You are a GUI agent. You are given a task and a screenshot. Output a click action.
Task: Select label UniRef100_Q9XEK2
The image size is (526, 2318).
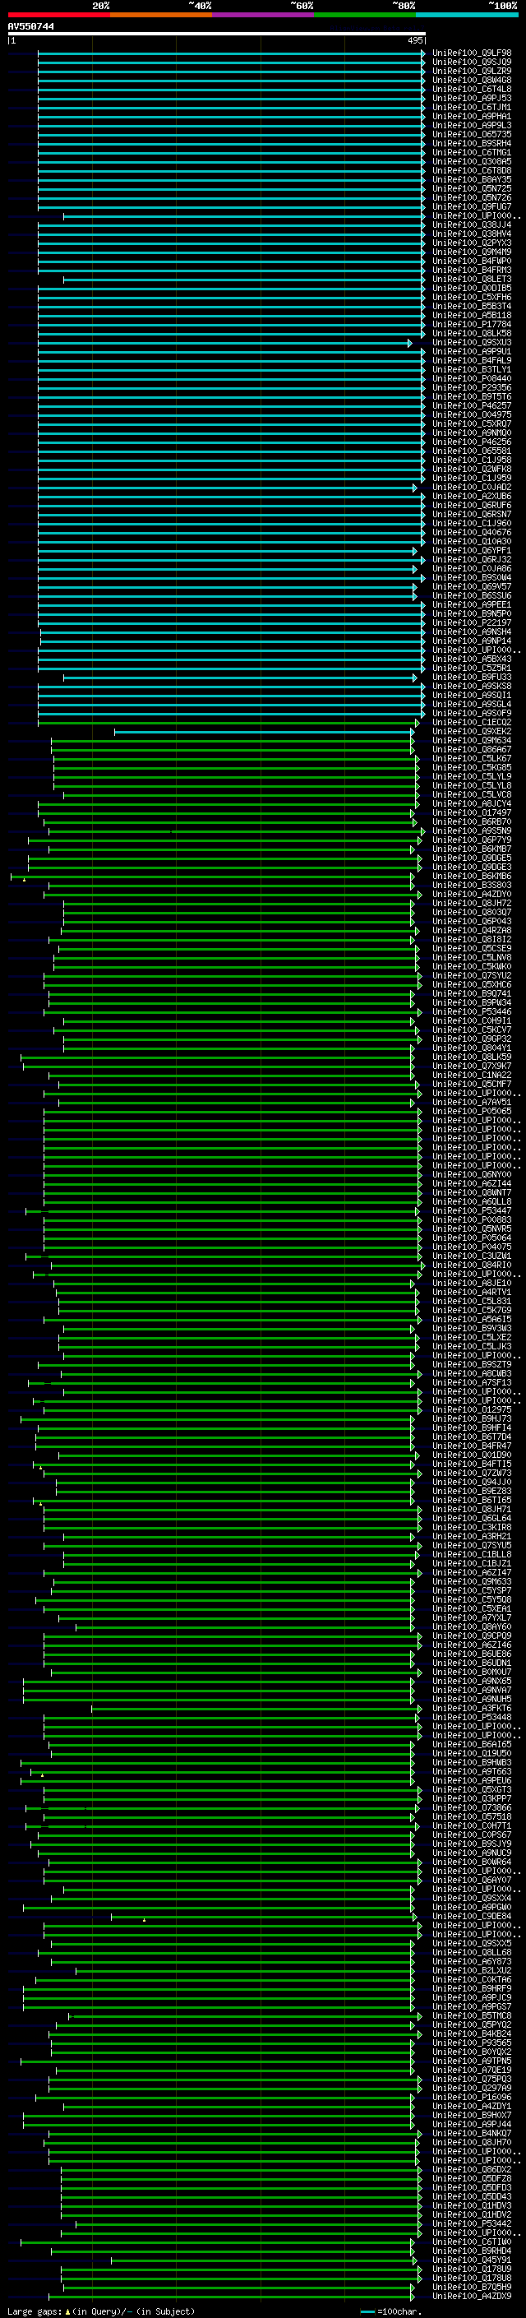pos(472,732)
